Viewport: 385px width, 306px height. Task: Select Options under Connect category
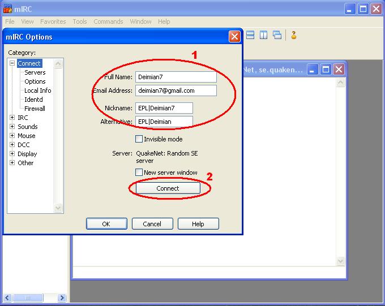pyautogui.click(x=35, y=81)
